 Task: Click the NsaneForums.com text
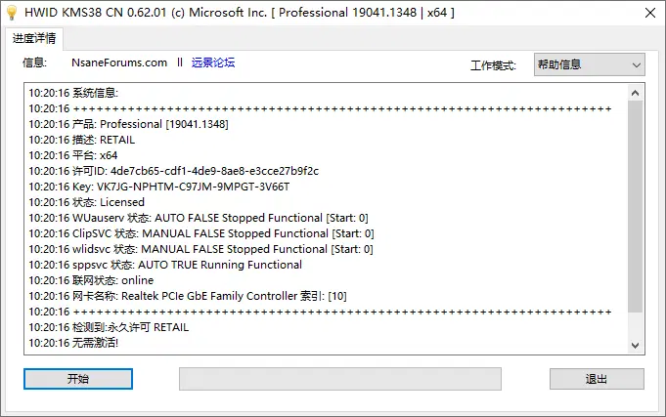pos(119,63)
